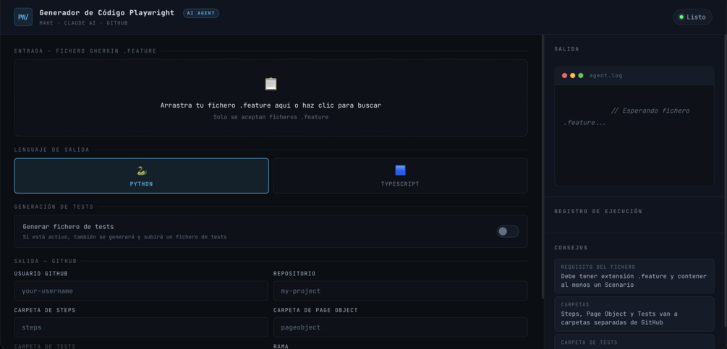Viewport: 727px width, 349px height.
Task: Click the Consejos section heading
Action: point(571,248)
